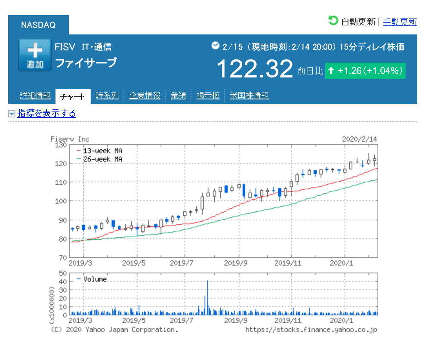Click the Fiserv Inc chart title
This screenshot has width=425, height=340.
(70, 139)
